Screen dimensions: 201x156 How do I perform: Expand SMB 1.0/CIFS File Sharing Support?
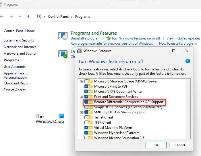pos(82,112)
